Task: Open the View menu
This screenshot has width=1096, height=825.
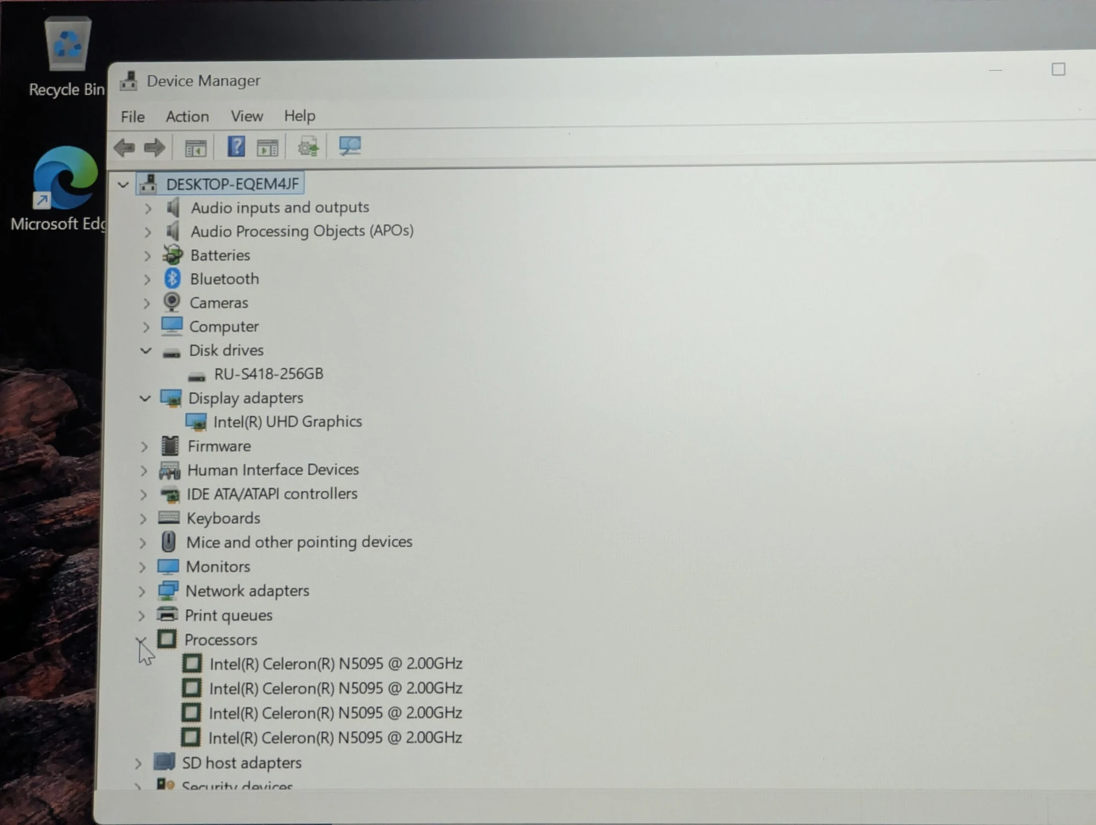Action: pos(247,116)
